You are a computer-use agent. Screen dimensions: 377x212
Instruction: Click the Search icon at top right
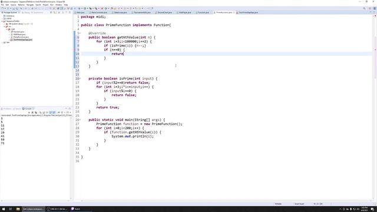(x=364, y=8)
